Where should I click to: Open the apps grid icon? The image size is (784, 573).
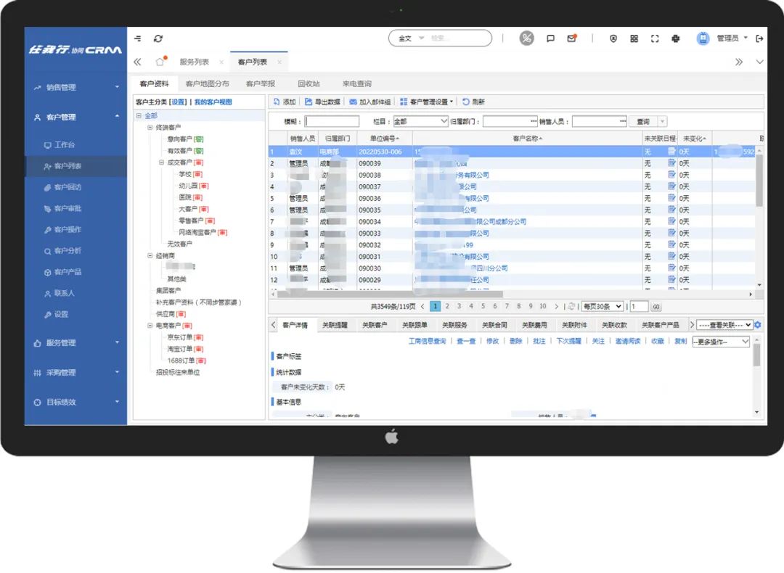point(634,39)
